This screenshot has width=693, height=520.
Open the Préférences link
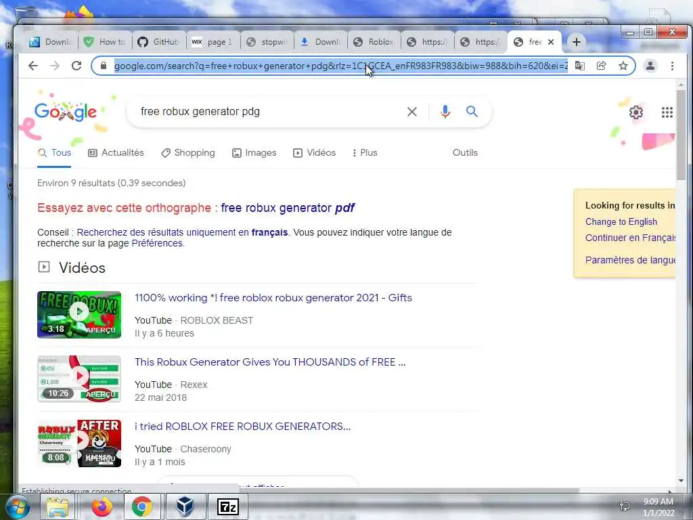click(157, 243)
